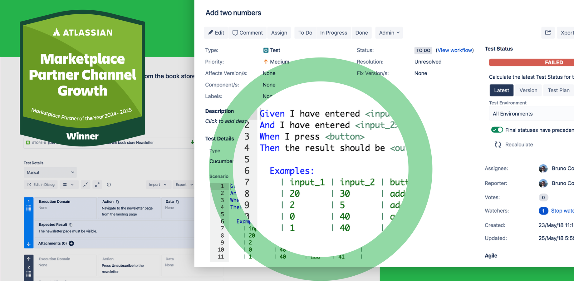Screen dimensions: 574x281
Task: Select the Test Plan tab
Action: pos(558,90)
